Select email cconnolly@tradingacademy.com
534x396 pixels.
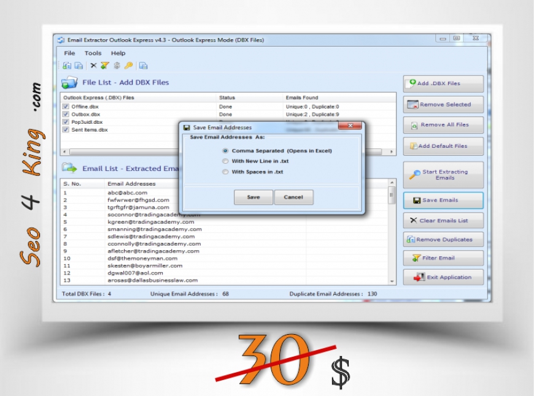click(x=154, y=244)
